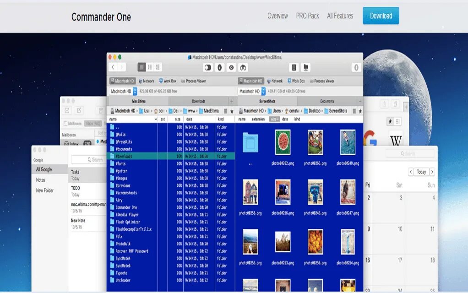Go to previous period in Calendar window
Image resolution: width=468 pixels, height=293 pixels.
(x=411, y=172)
